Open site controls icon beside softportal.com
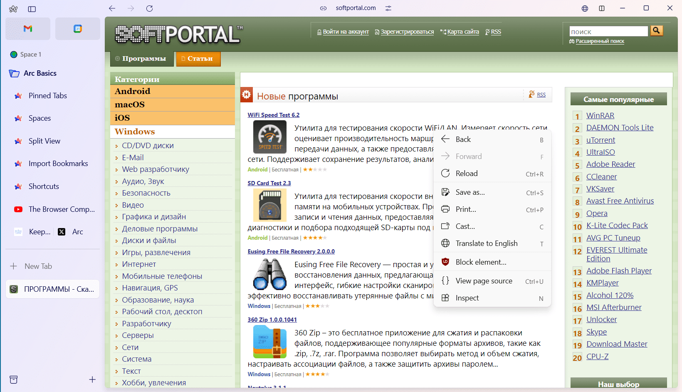The image size is (682, 392). pos(388,8)
